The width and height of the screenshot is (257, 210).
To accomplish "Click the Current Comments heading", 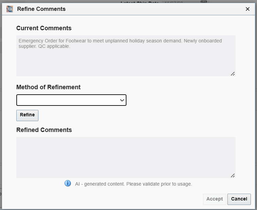I will 44,28.
